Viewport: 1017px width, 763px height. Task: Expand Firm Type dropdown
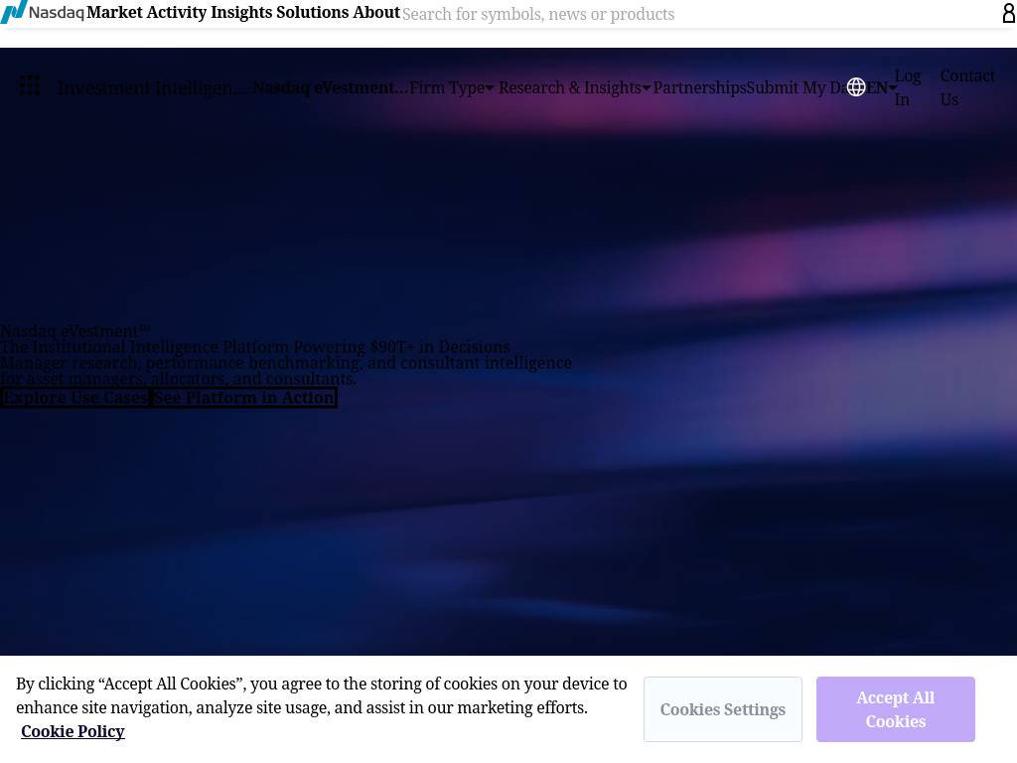pos(452,87)
